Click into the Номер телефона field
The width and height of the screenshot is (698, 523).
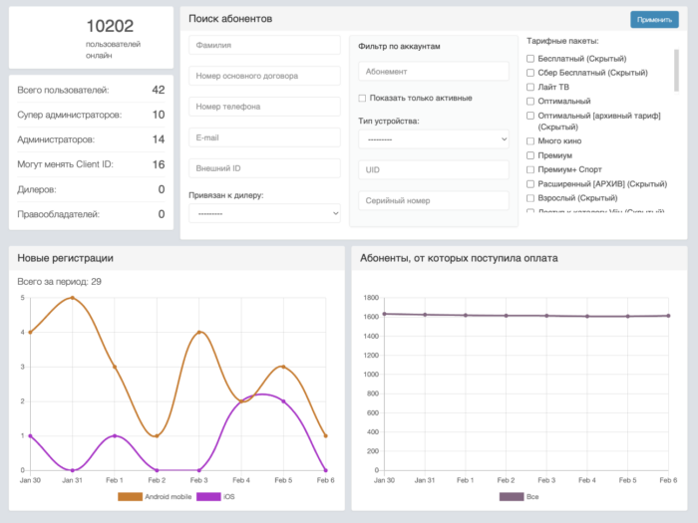click(x=264, y=107)
